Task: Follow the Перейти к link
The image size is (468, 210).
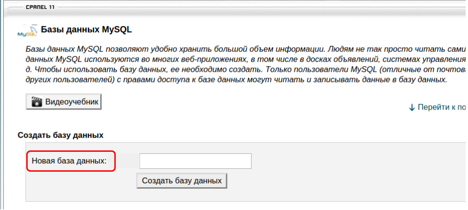Action: (441, 107)
